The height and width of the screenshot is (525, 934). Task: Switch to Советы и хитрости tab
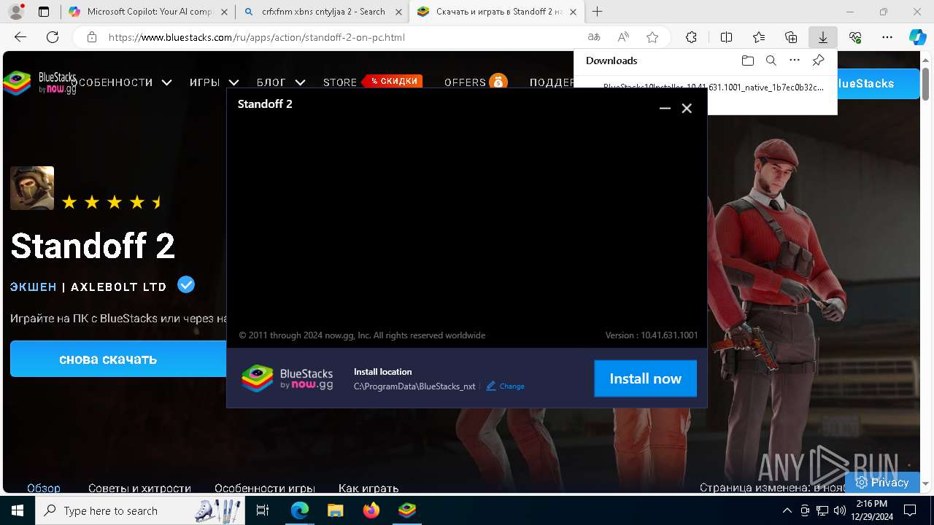pos(139,488)
